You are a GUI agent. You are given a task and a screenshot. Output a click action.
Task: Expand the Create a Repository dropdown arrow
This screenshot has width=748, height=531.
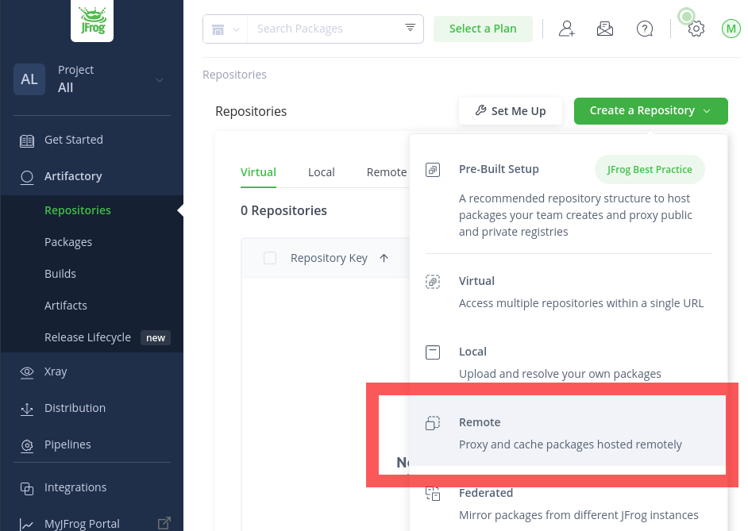click(x=707, y=111)
